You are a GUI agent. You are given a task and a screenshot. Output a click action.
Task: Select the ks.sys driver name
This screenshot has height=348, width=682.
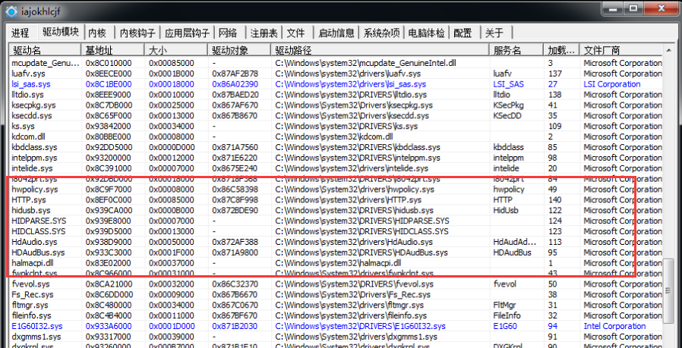point(24,126)
